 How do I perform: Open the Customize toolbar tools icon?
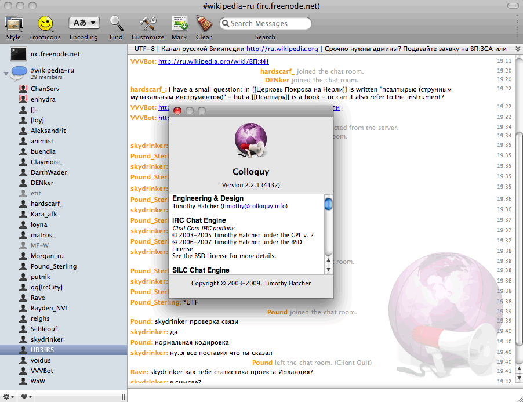148,24
